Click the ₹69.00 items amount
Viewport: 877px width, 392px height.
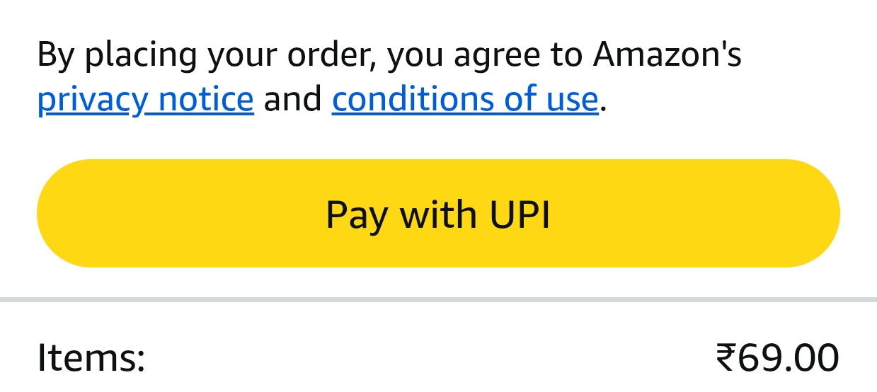[x=777, y=357]
